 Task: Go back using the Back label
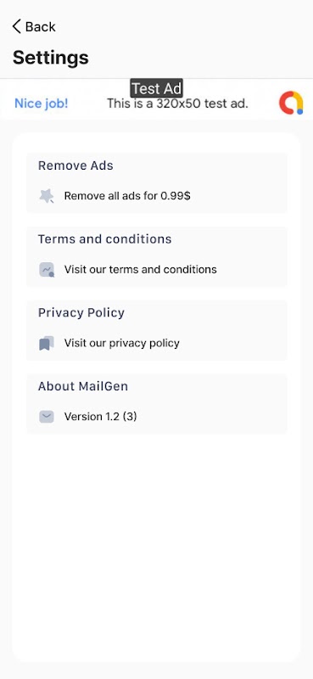click(40, 27)
